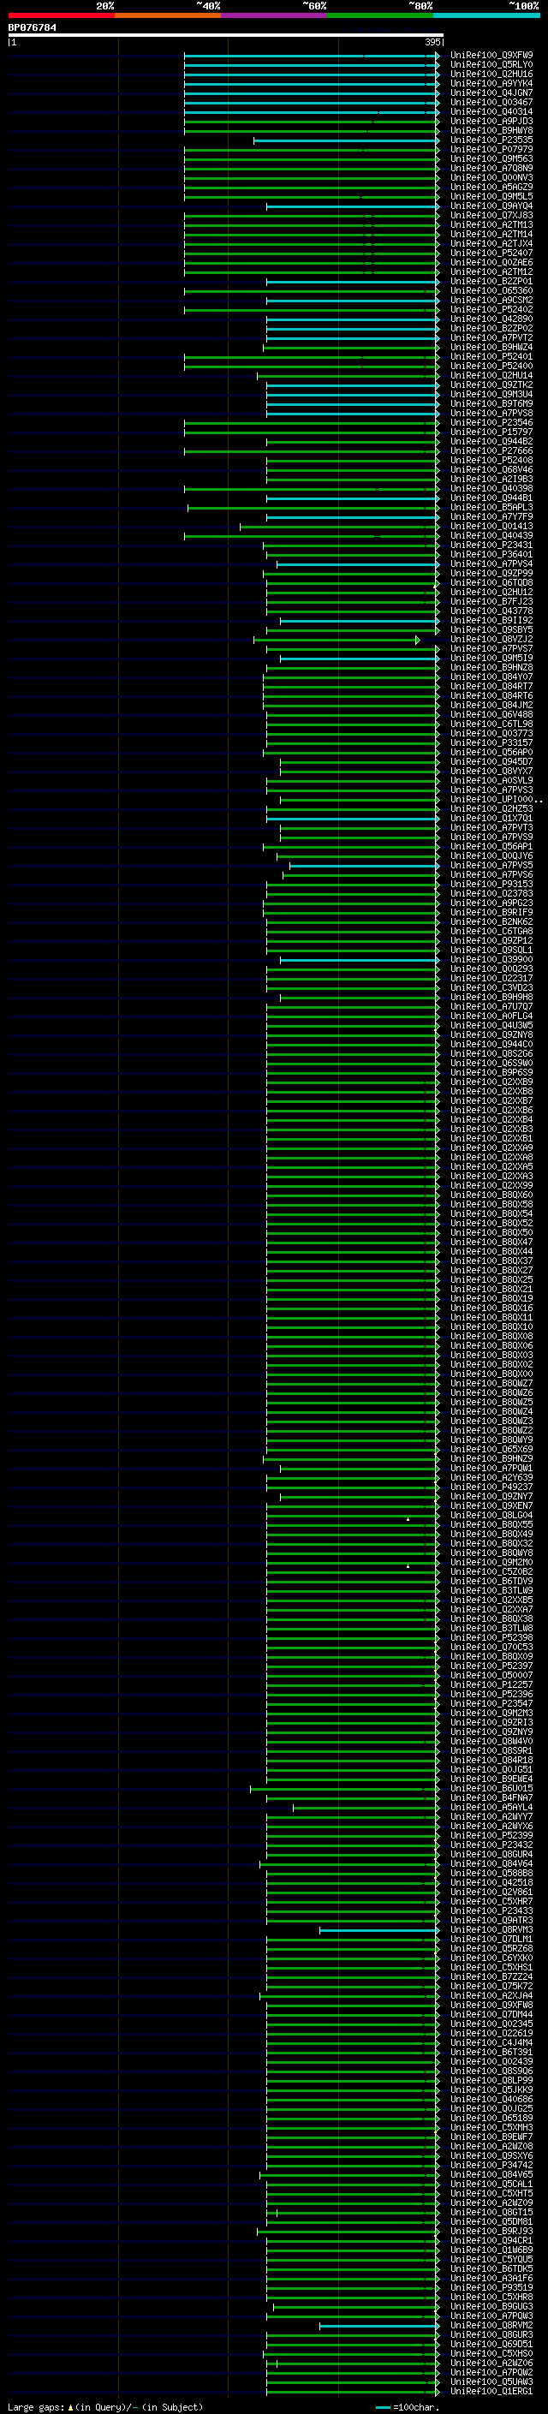
Task: Select label UniRef100_Q9M5I9
Action: tap(491, 658)
